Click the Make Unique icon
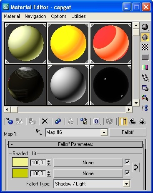 [x=71, y=121]
